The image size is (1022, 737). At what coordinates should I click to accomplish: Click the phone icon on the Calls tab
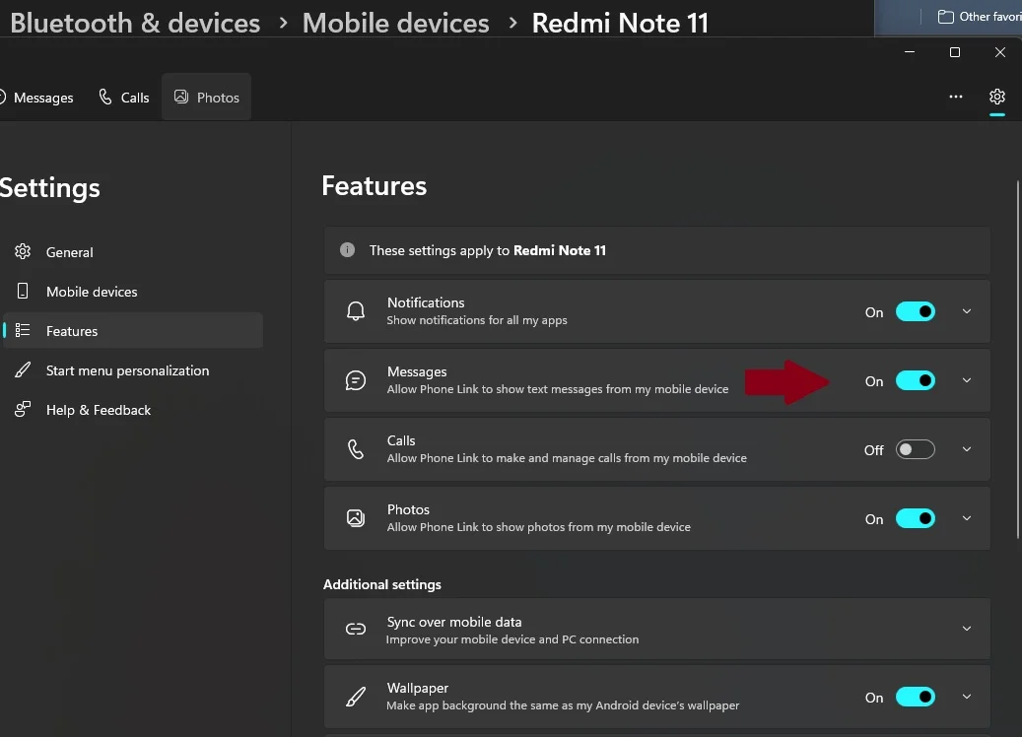pyautogui.click(x=104, y=98)
